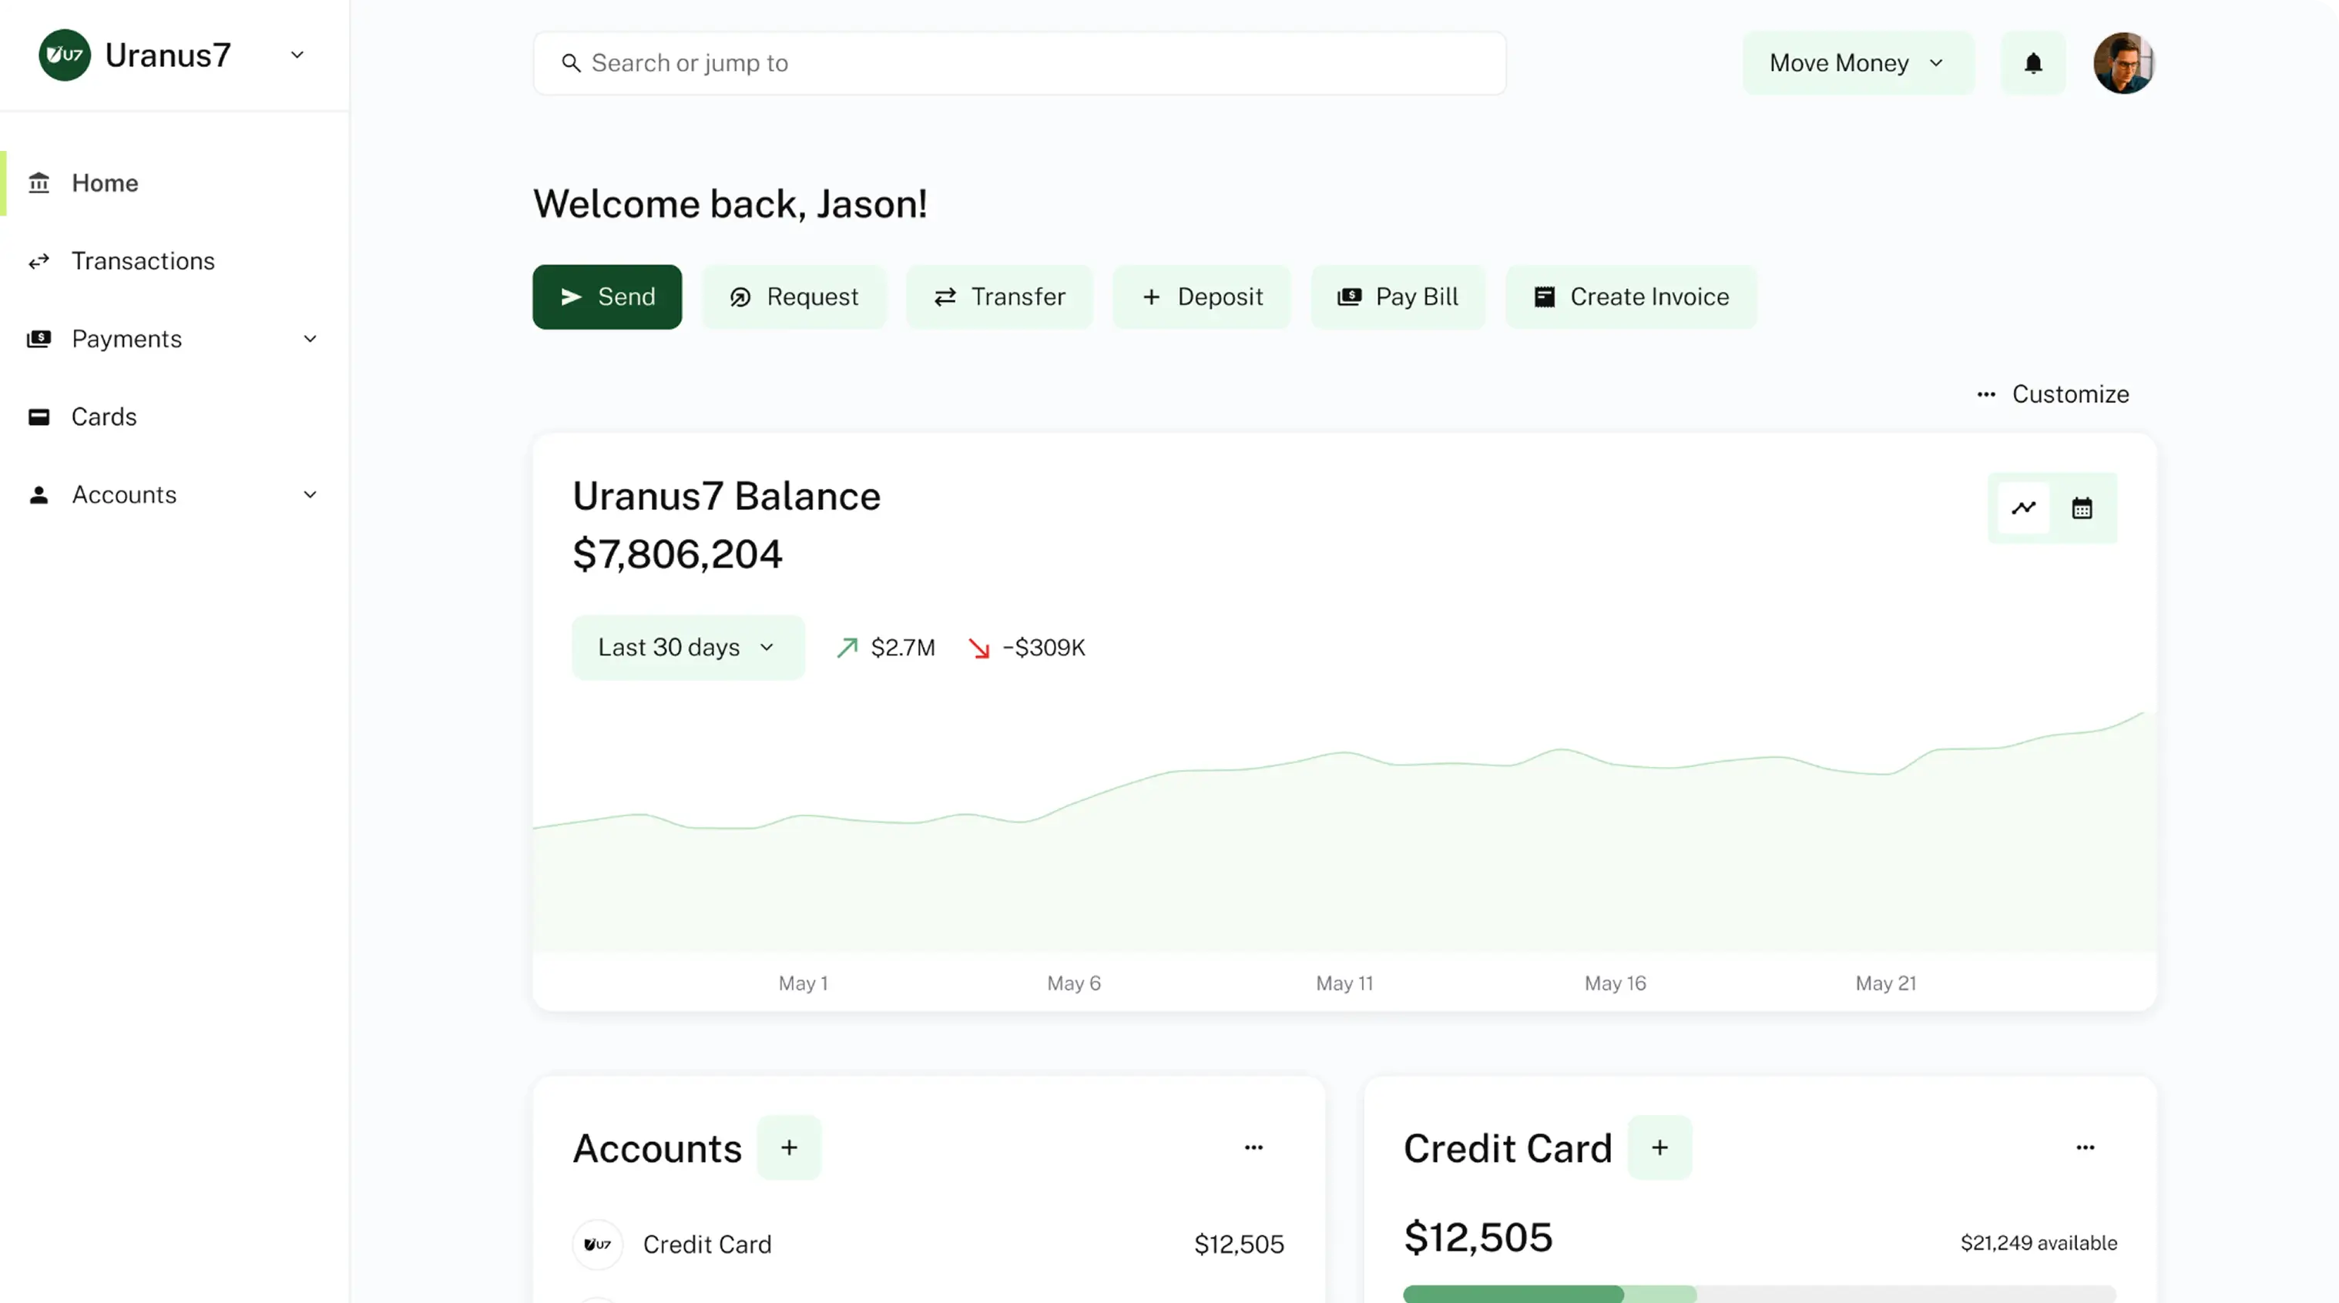
Task: Click the notifications bell icon
Action: (2032, 63)
